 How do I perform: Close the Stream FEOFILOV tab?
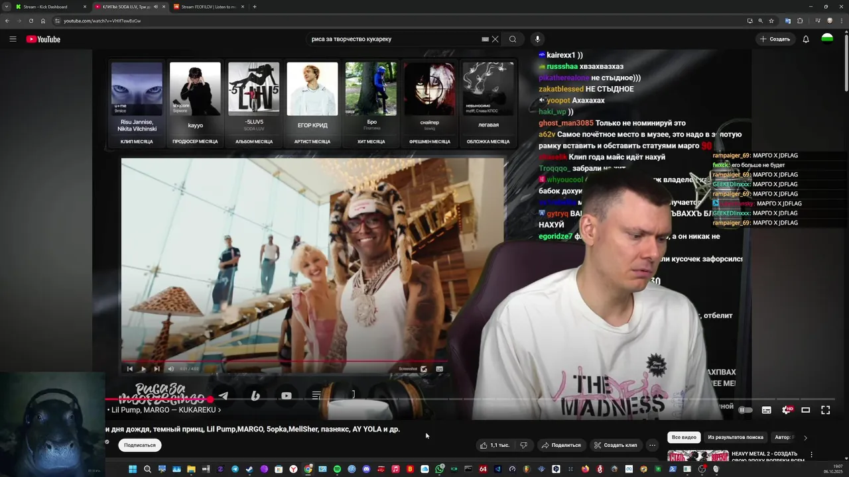coord(243,7)
